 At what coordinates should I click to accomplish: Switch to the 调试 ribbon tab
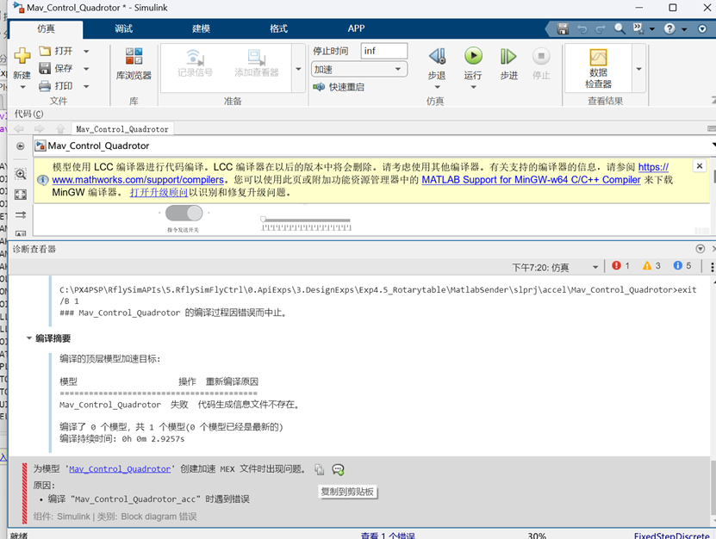coord(123,28)
